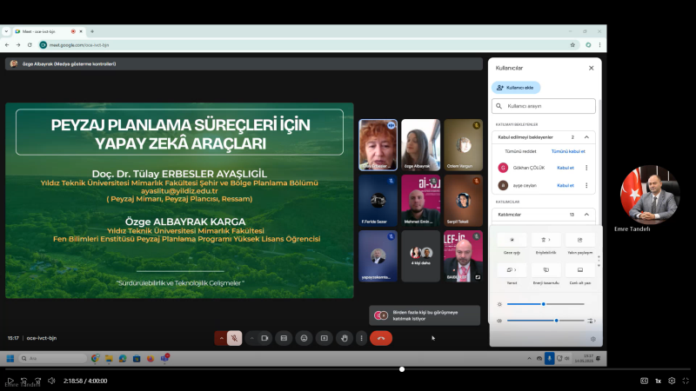Click Yakın paylaşım quick setting tile
This screenshot has width=696, height=391.
pos(579,240)
